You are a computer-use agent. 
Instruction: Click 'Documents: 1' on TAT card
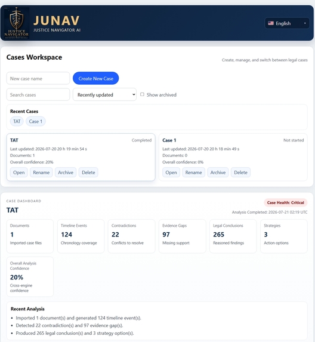[x=22, y=156]
